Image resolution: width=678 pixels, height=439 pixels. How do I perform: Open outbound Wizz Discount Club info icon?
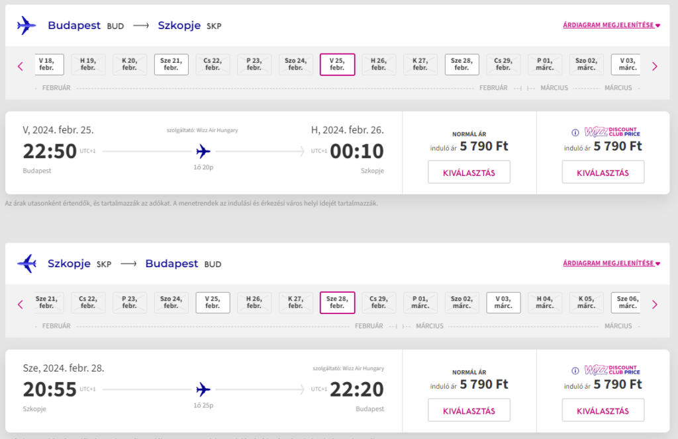[575, 132]
